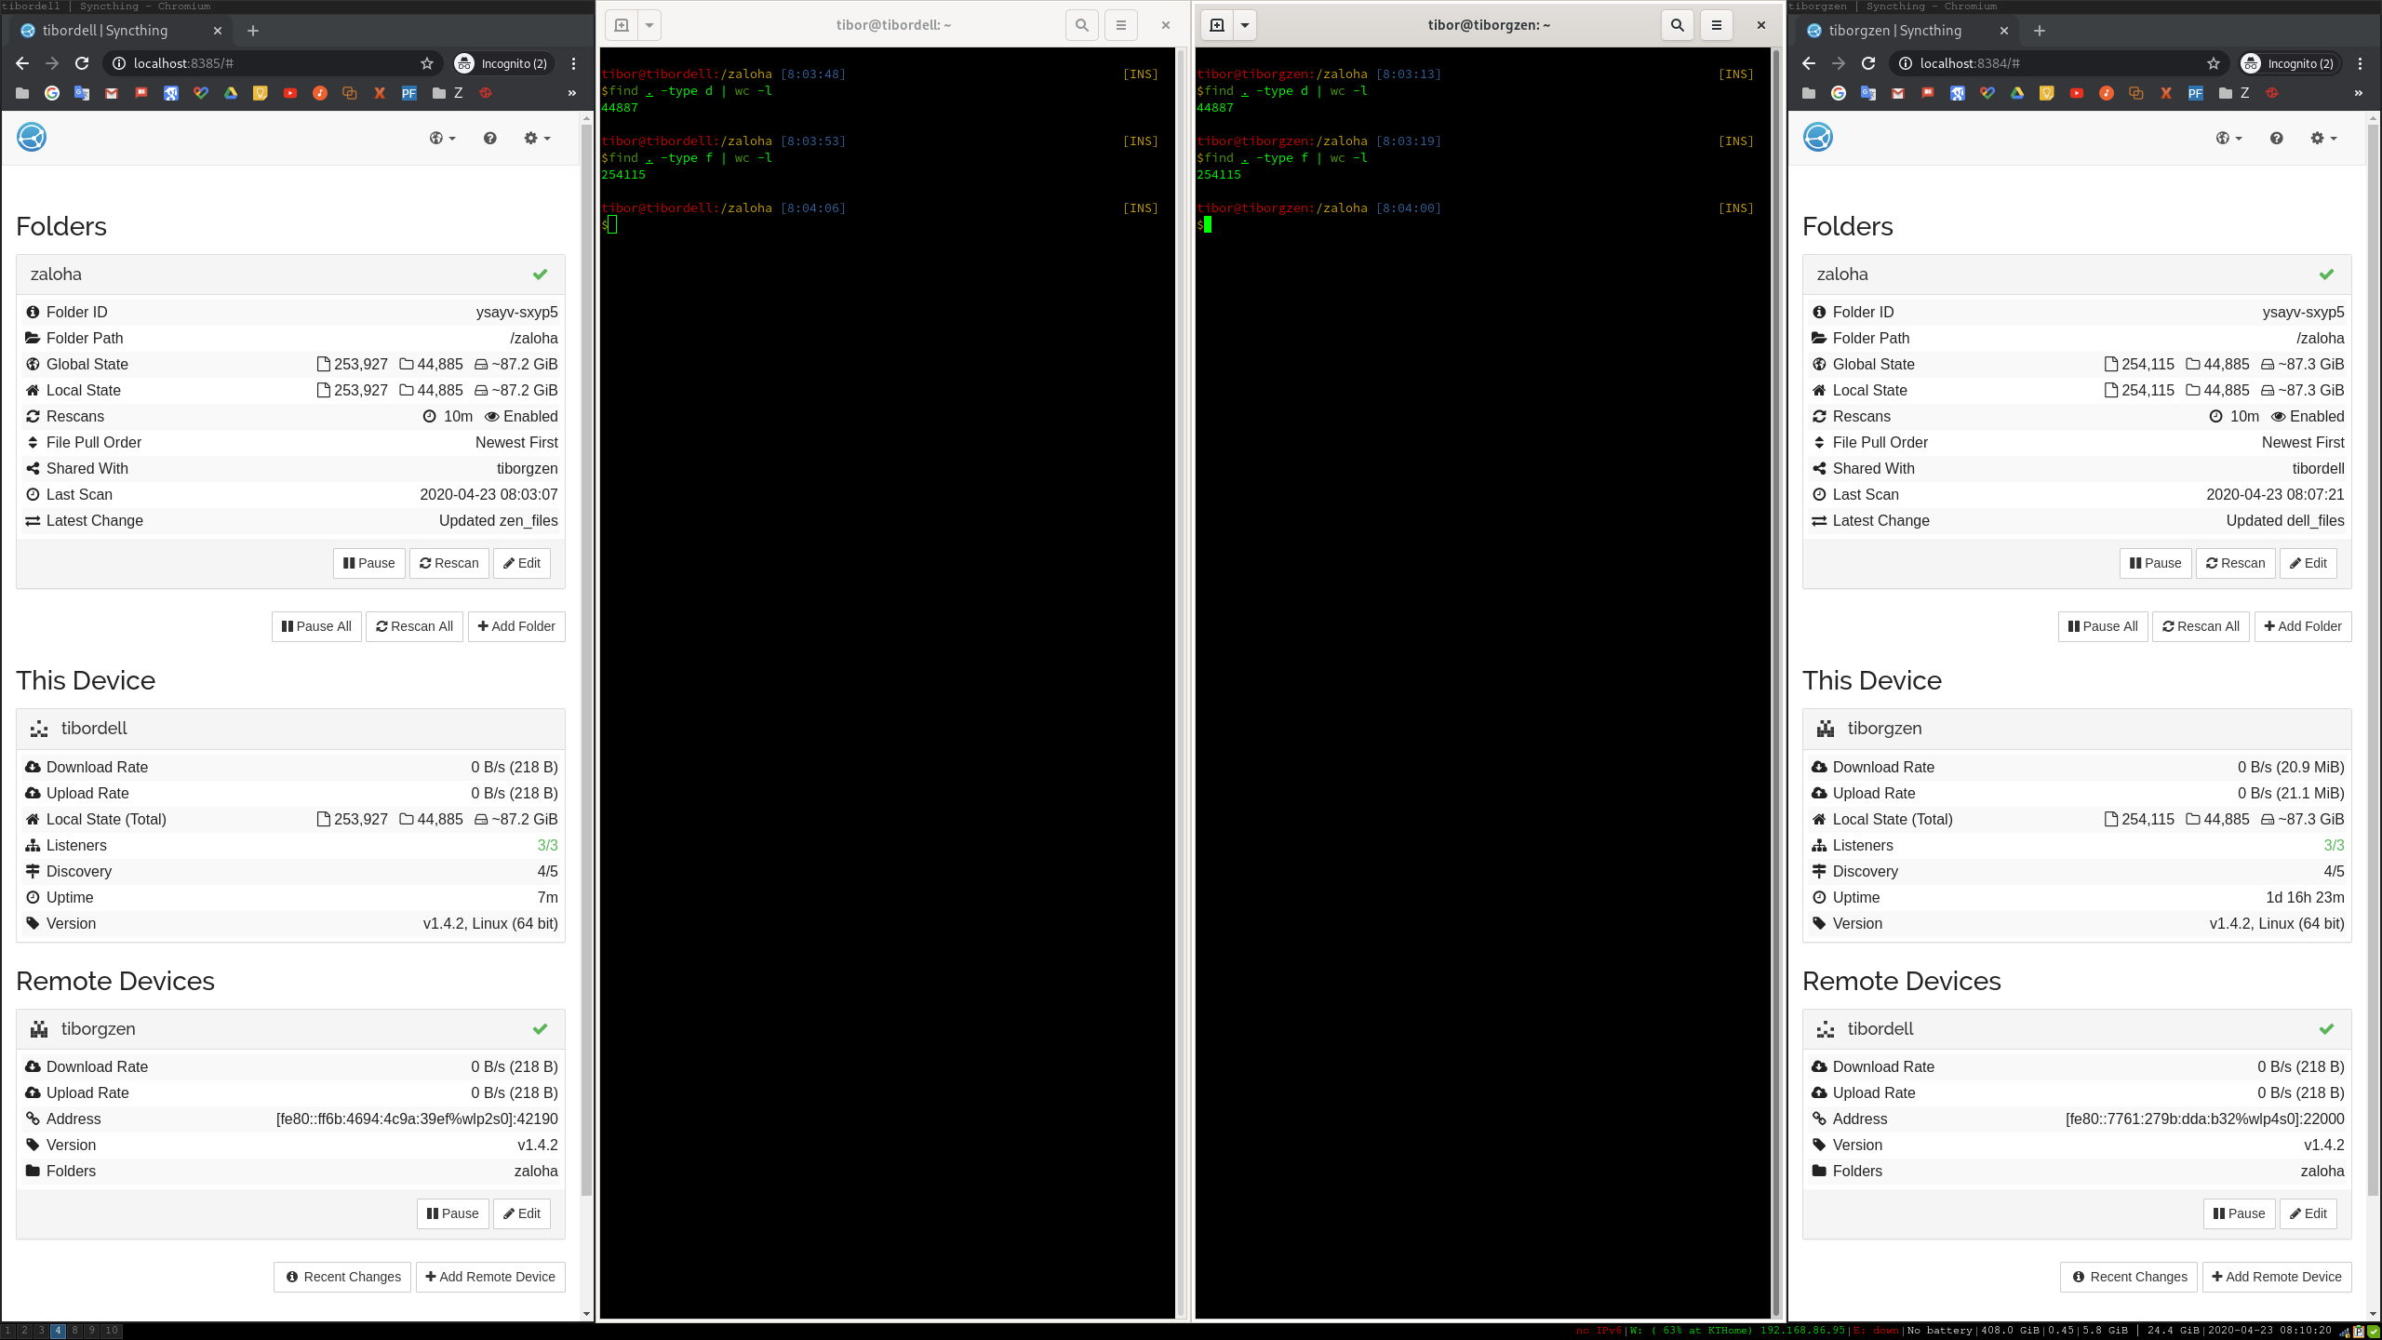This screenshot has width=2382, height=1340.
Task: Open the hamburger menu in the tiborgzen terminal
Action: 1716,25
